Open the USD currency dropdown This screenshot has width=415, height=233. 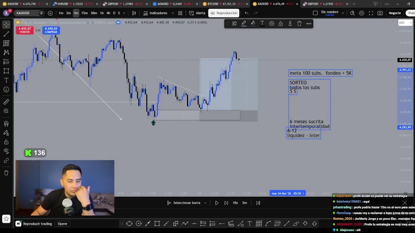(405, 23)
